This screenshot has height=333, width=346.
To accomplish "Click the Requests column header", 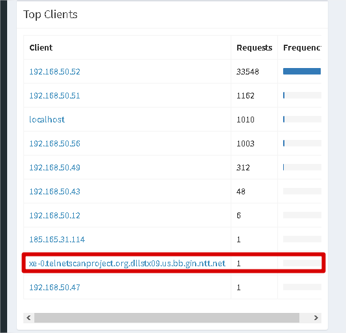I will coord(254,48).
